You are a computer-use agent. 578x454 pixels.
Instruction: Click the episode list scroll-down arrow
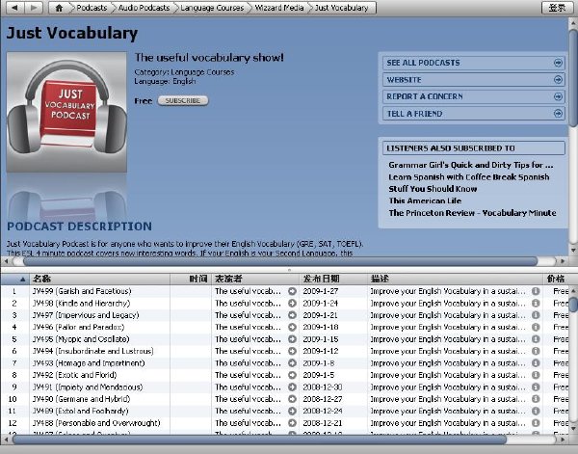pyautogui.click(x=573, y=429)
